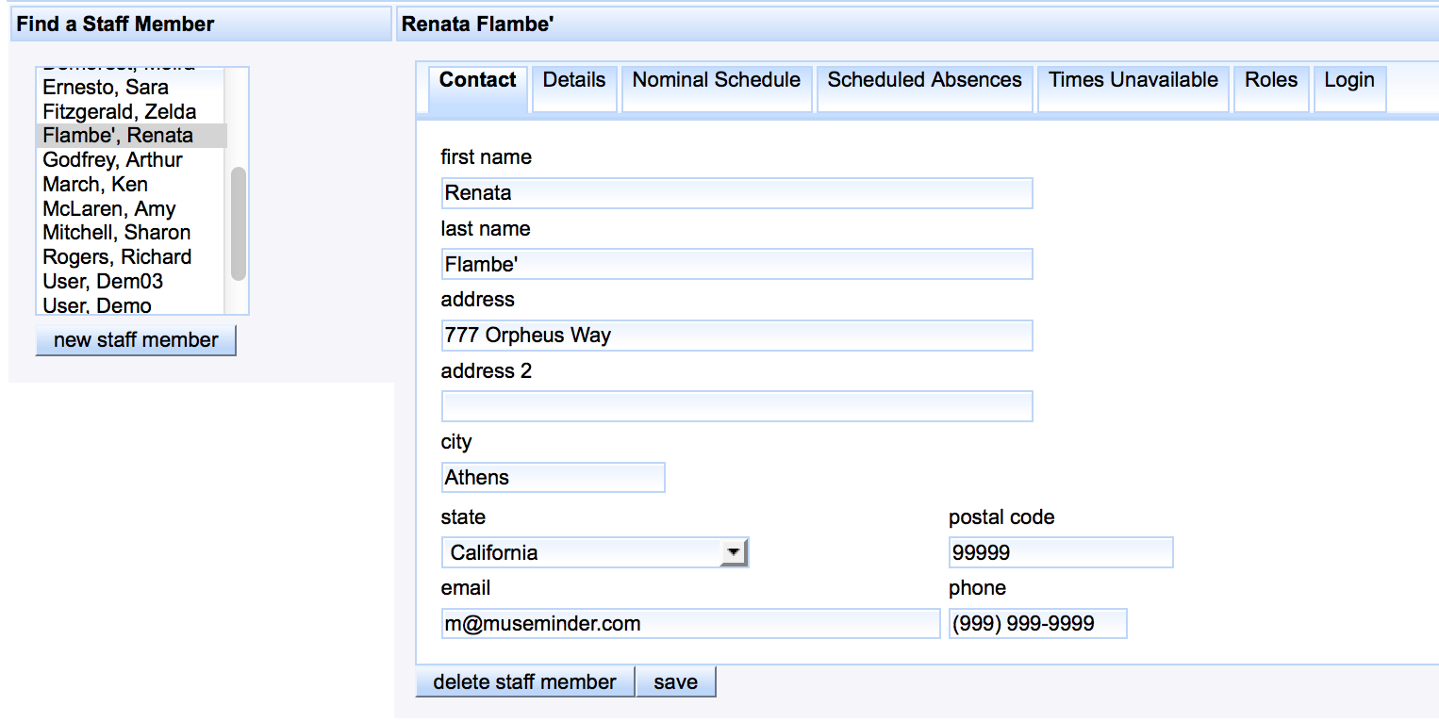Image resolution: width=1439 pixels, height=722 pixels.
Task: Go to the Scheduled Absences tab
Action: (x=924, y=81)
